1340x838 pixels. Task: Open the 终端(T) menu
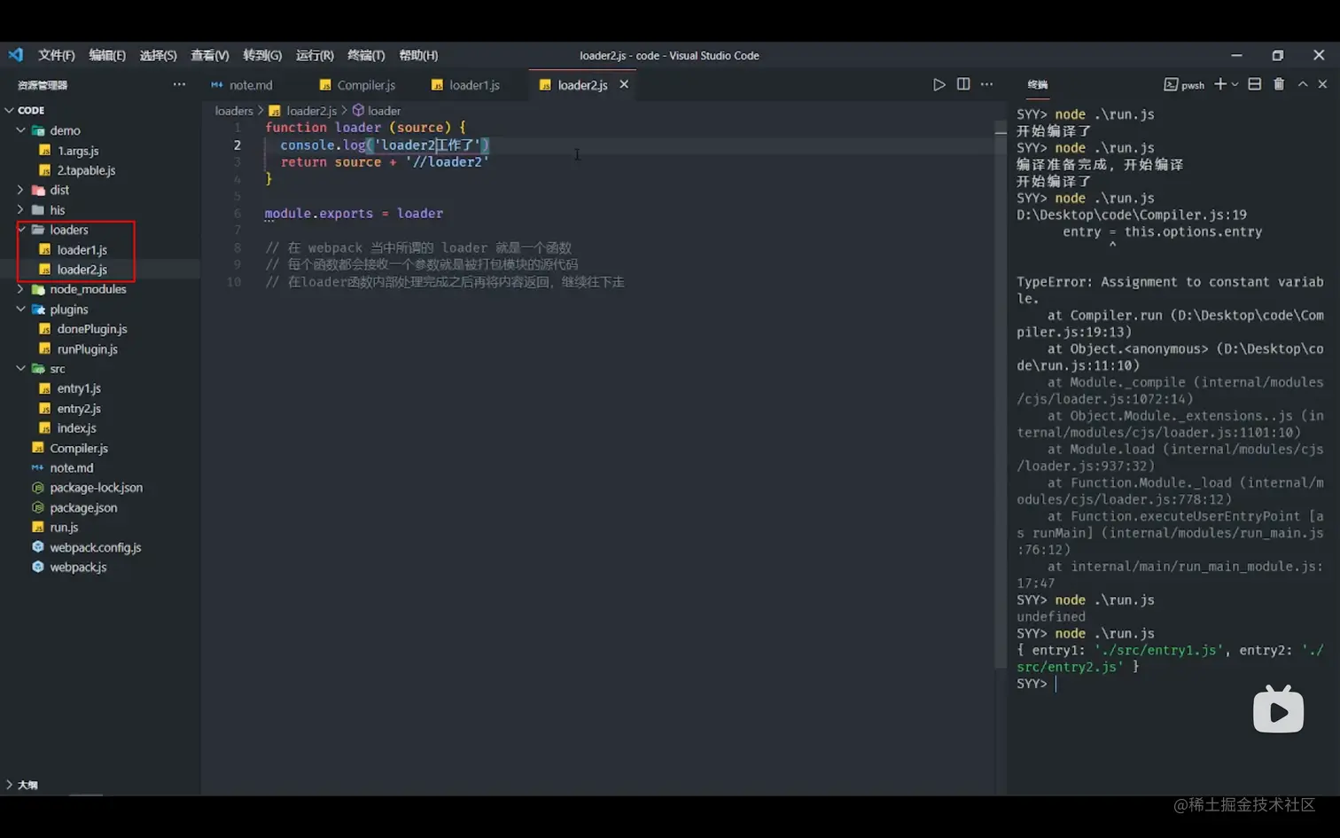366,55
